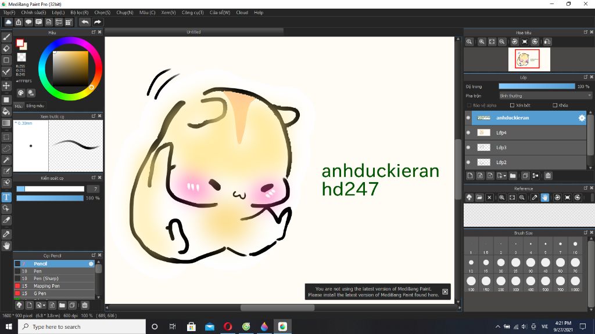Open the Chỉnh sửa(E) menu
595x334 pixels.
coord(33,13)
